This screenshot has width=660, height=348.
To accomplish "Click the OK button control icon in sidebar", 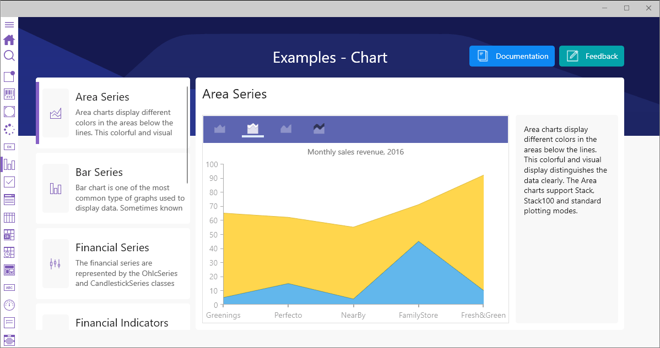I will tap(9, 147).
